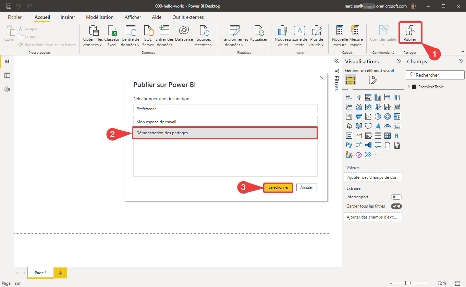
Task: Select the Power Apps visual
Action: [359, 155]
